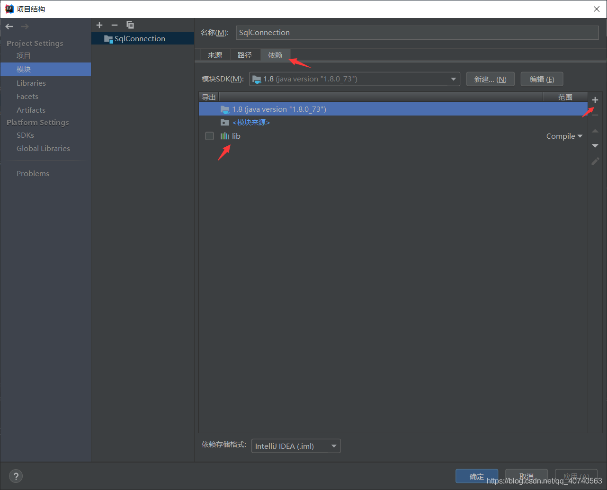Click the 确定 button to confirm
This screenshot has height=490, width=607.
coord(476,476)
